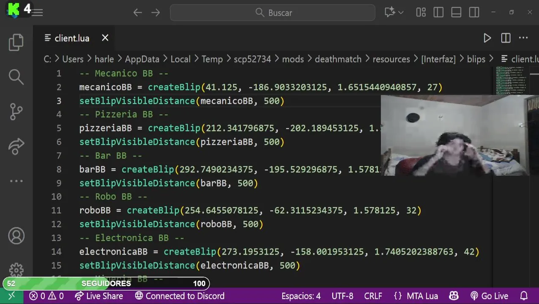
Task: Run the file with the play button
Action: 487,38
